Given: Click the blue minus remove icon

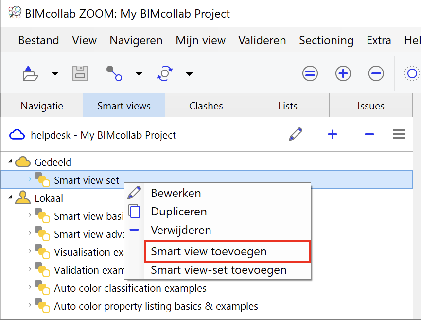Looking at the screenshot, I should tap(369, 134).
